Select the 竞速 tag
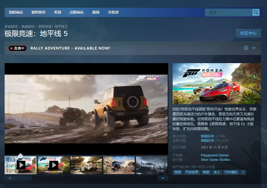Viewport: 267px width, 188px height. tap(178, 172)
